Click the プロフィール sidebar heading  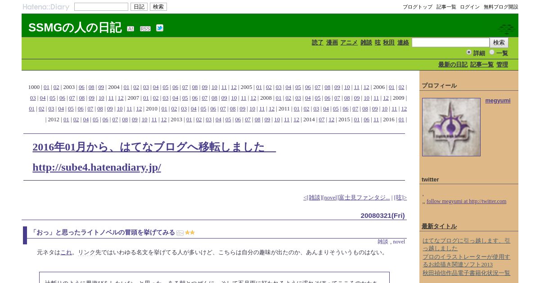point(439,86)
